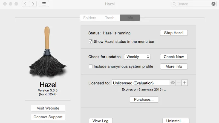Click the magnifying glass search icon
This screenshot has width=219, height=123.
[174, 4]
